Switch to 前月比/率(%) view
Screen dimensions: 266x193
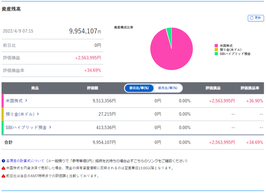click(x=168, y=88)
